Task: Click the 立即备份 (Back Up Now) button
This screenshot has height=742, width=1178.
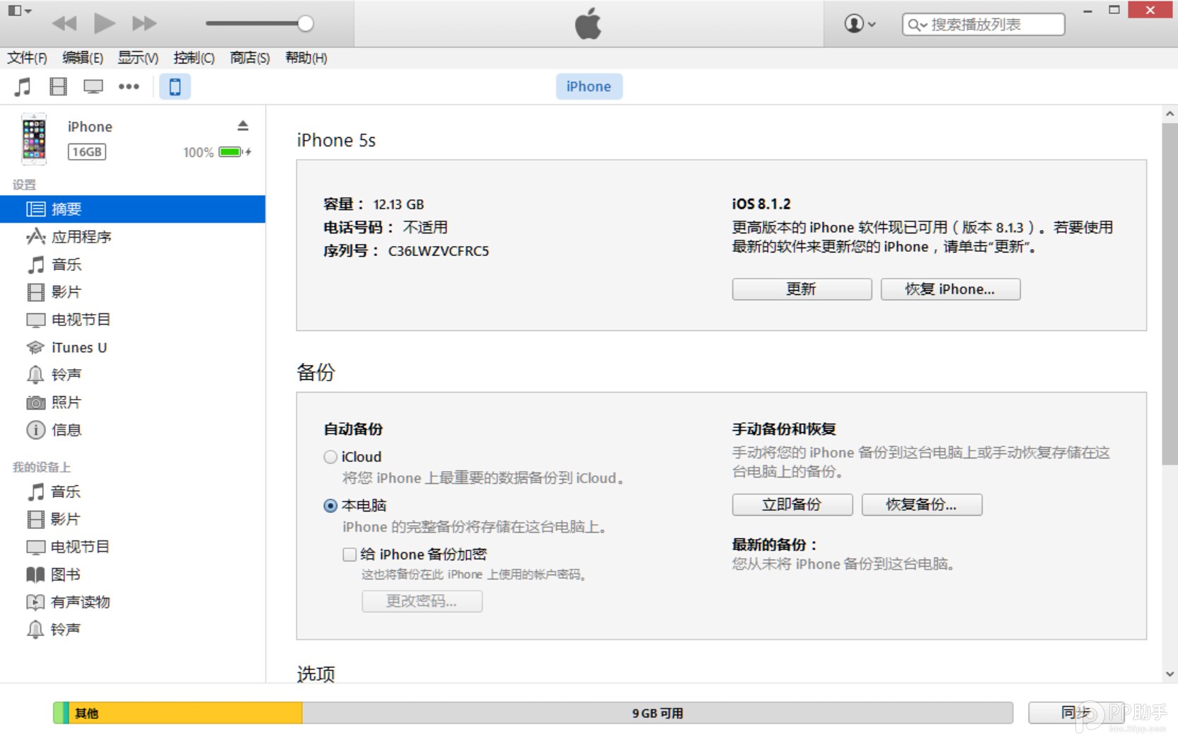Action: [791, 504]
